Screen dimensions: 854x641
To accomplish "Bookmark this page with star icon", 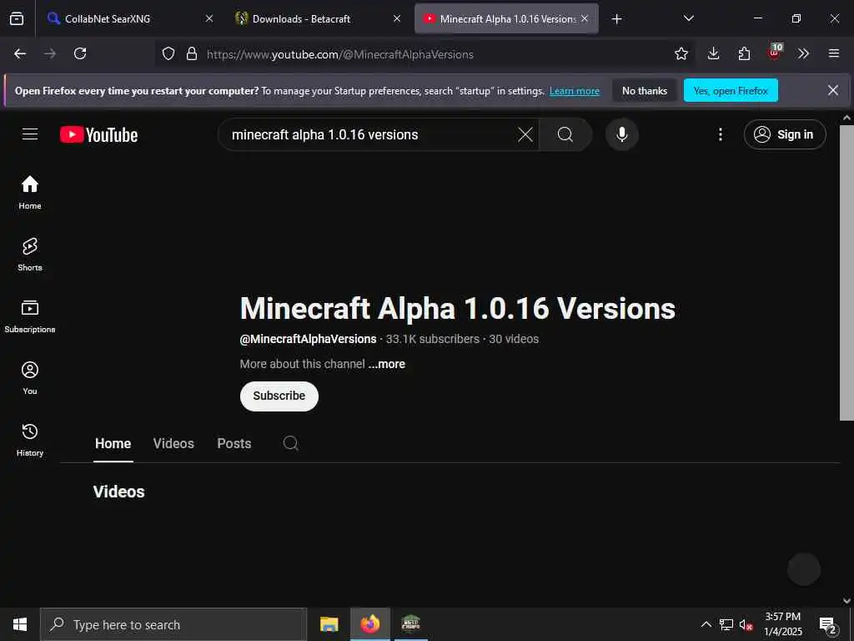I will tap(681, 54).
